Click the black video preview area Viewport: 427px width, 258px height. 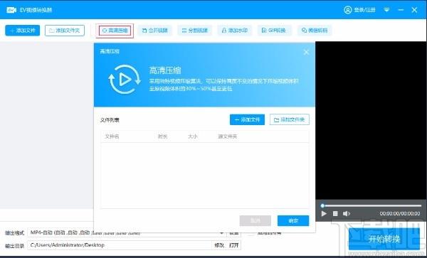pyautogui.click(x=371, y=120)
